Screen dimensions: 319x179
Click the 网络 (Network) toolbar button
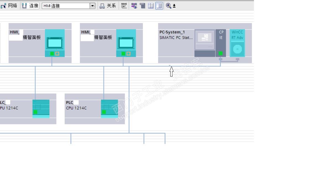click(x=9, y=6)
